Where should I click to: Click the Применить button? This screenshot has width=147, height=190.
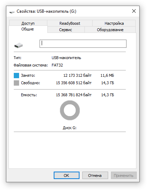pos(124,175)
